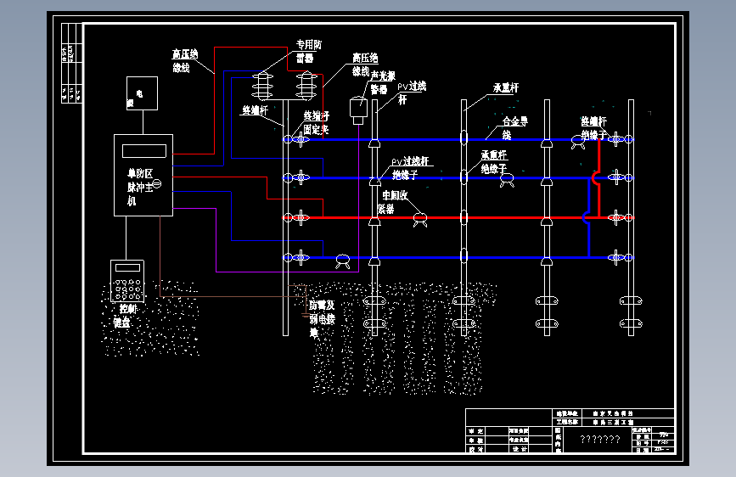Select the PV过线杆 label near the alarm
736x477 pixels.
pyautogui.click(x=412, y=93)
